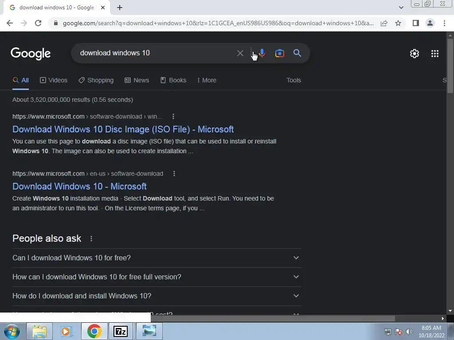454x340 pixels.
Task: Open the People also ask options dots
Action: point(91,239)
